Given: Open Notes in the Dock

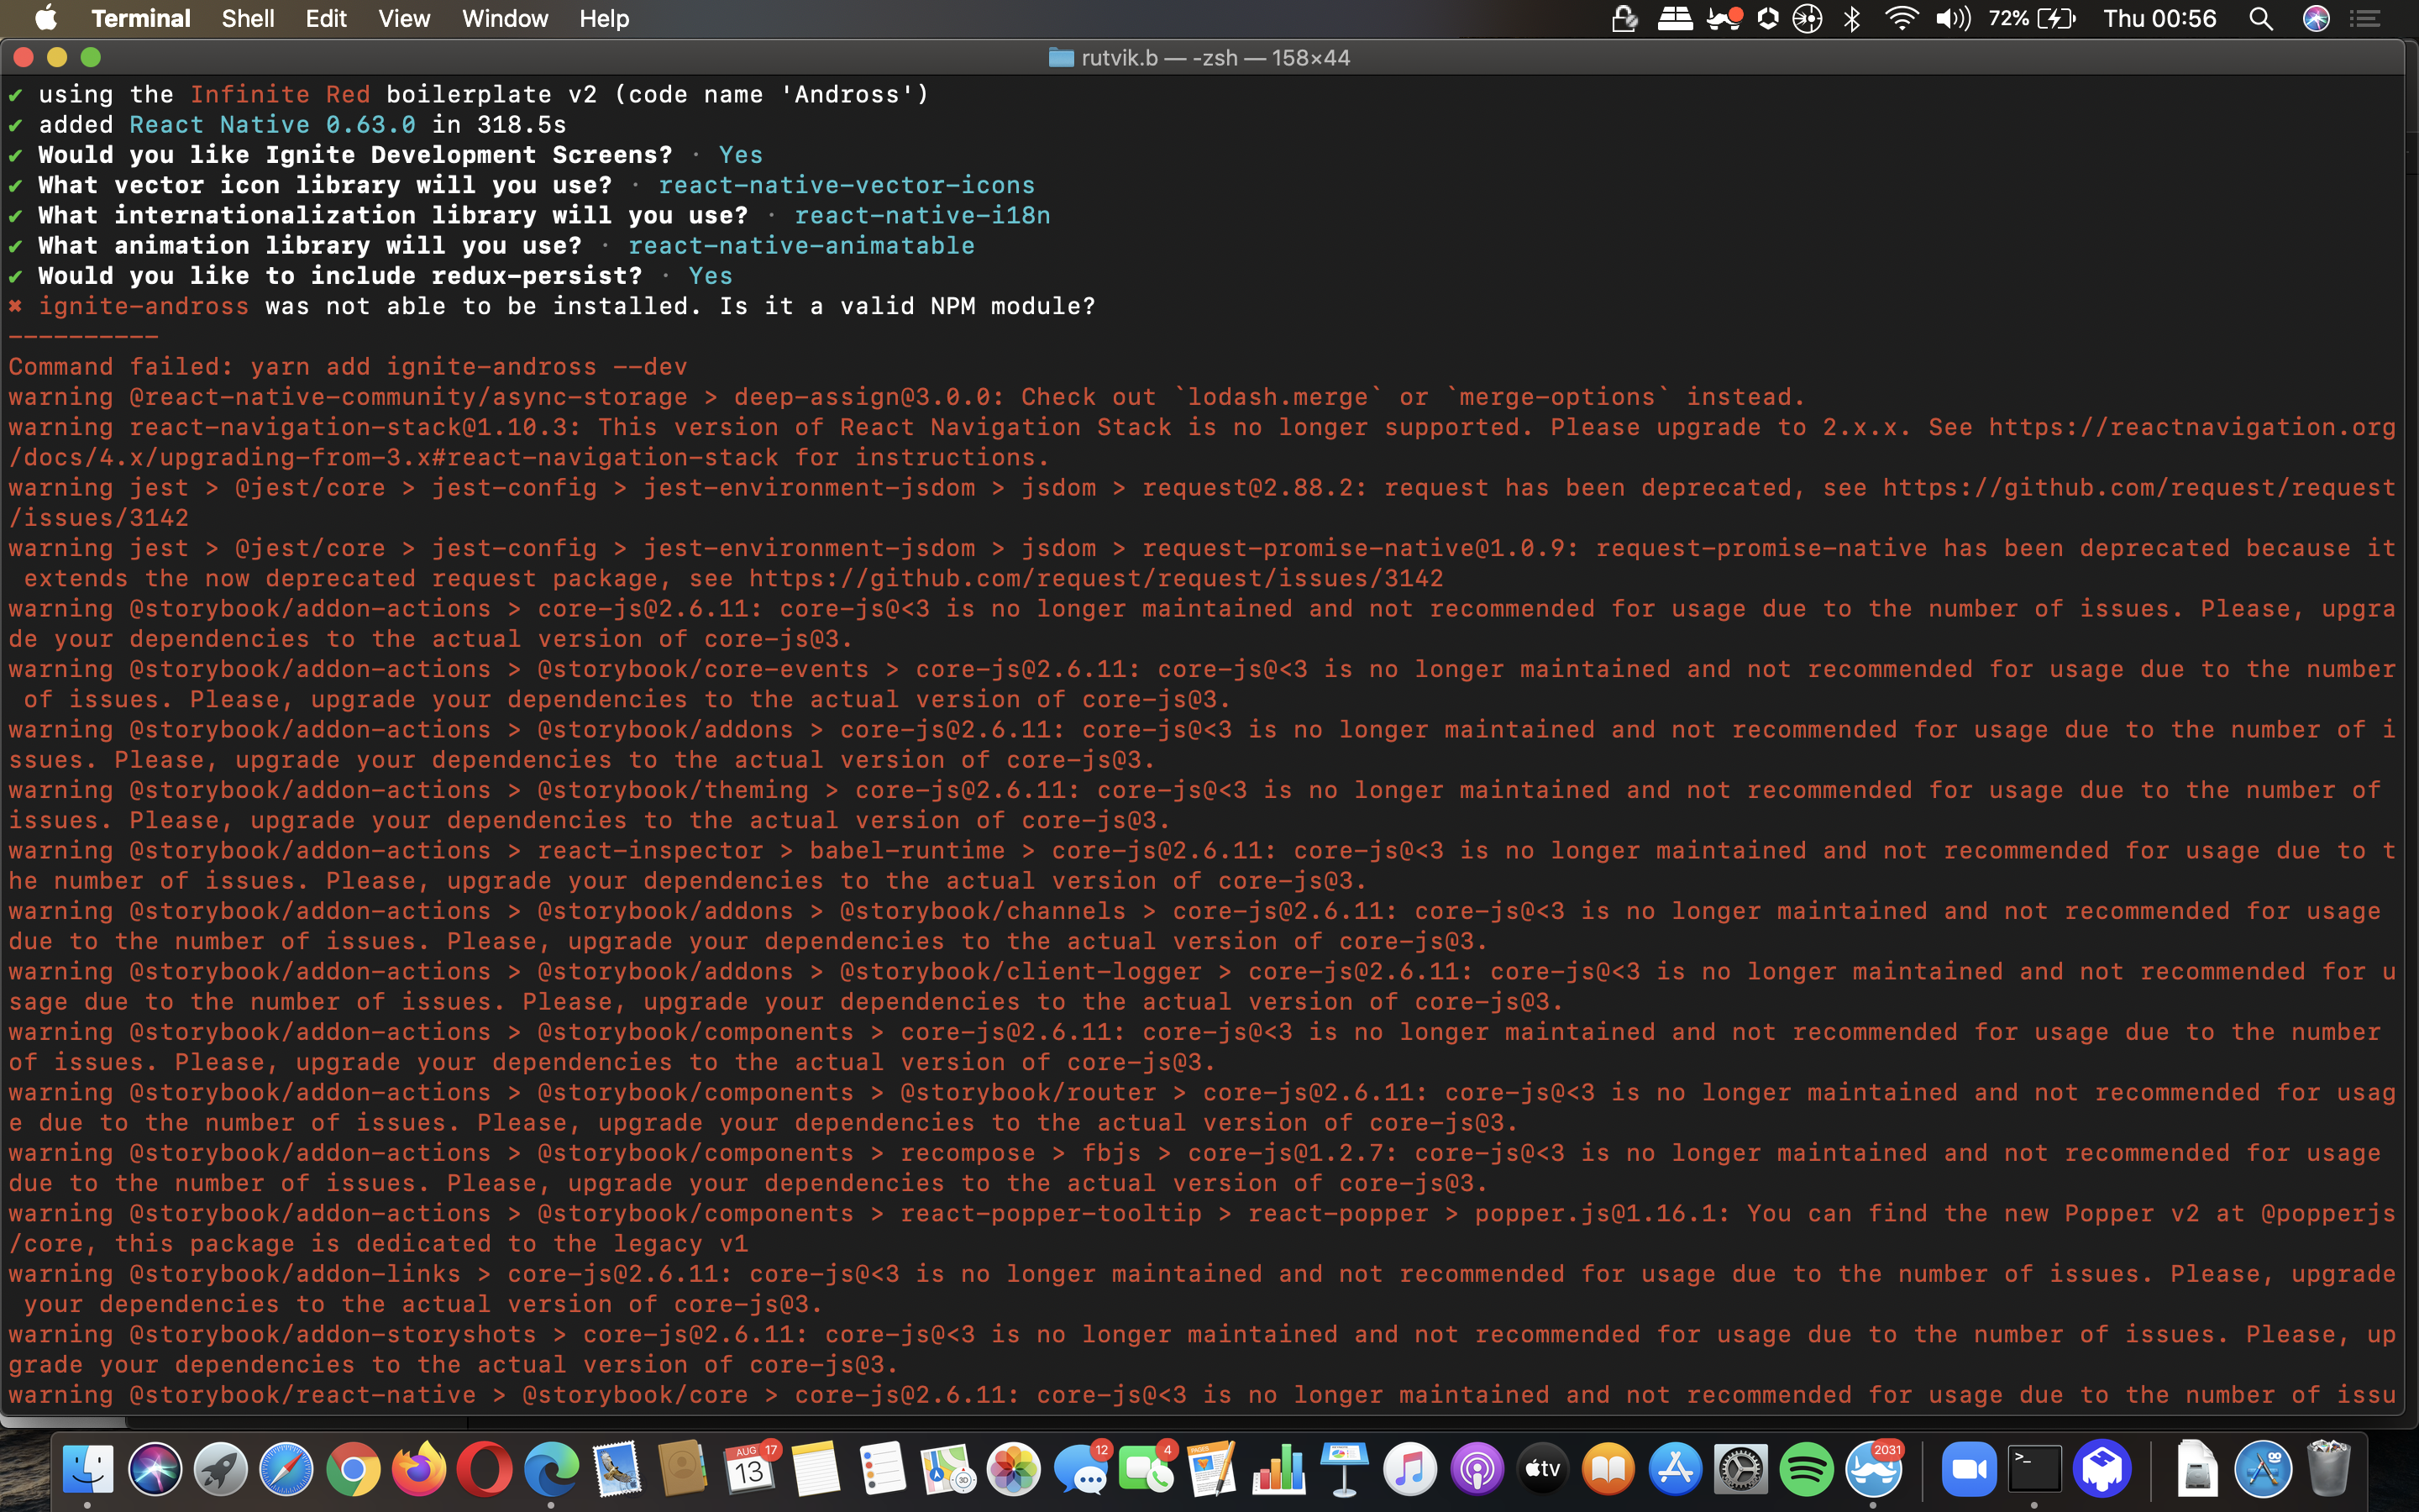Looking at the screenshot, I should (816, 1468).
